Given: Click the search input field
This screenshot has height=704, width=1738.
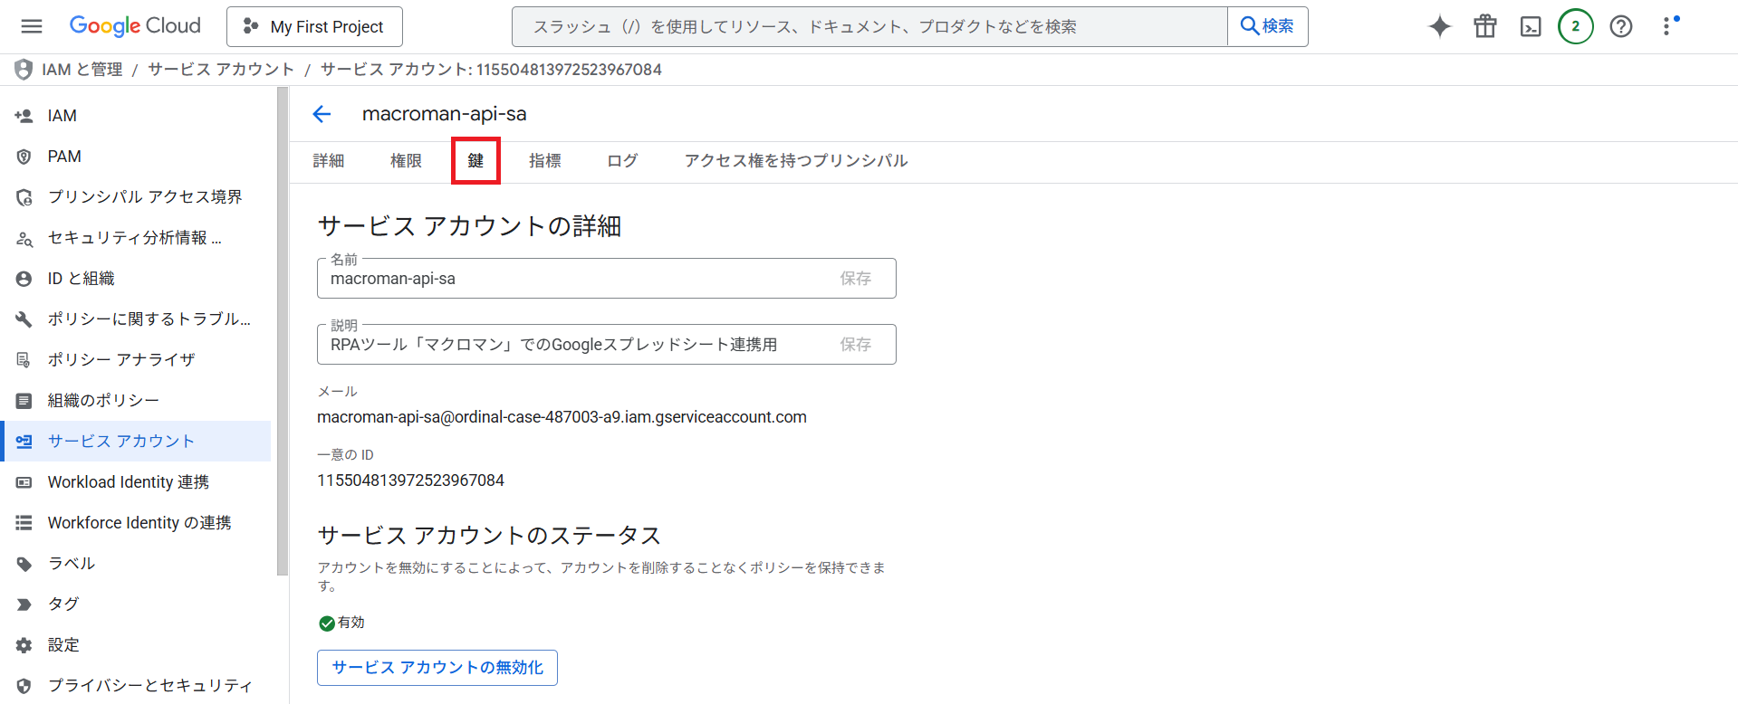Looking at the screenshot, I should [869, 27].
